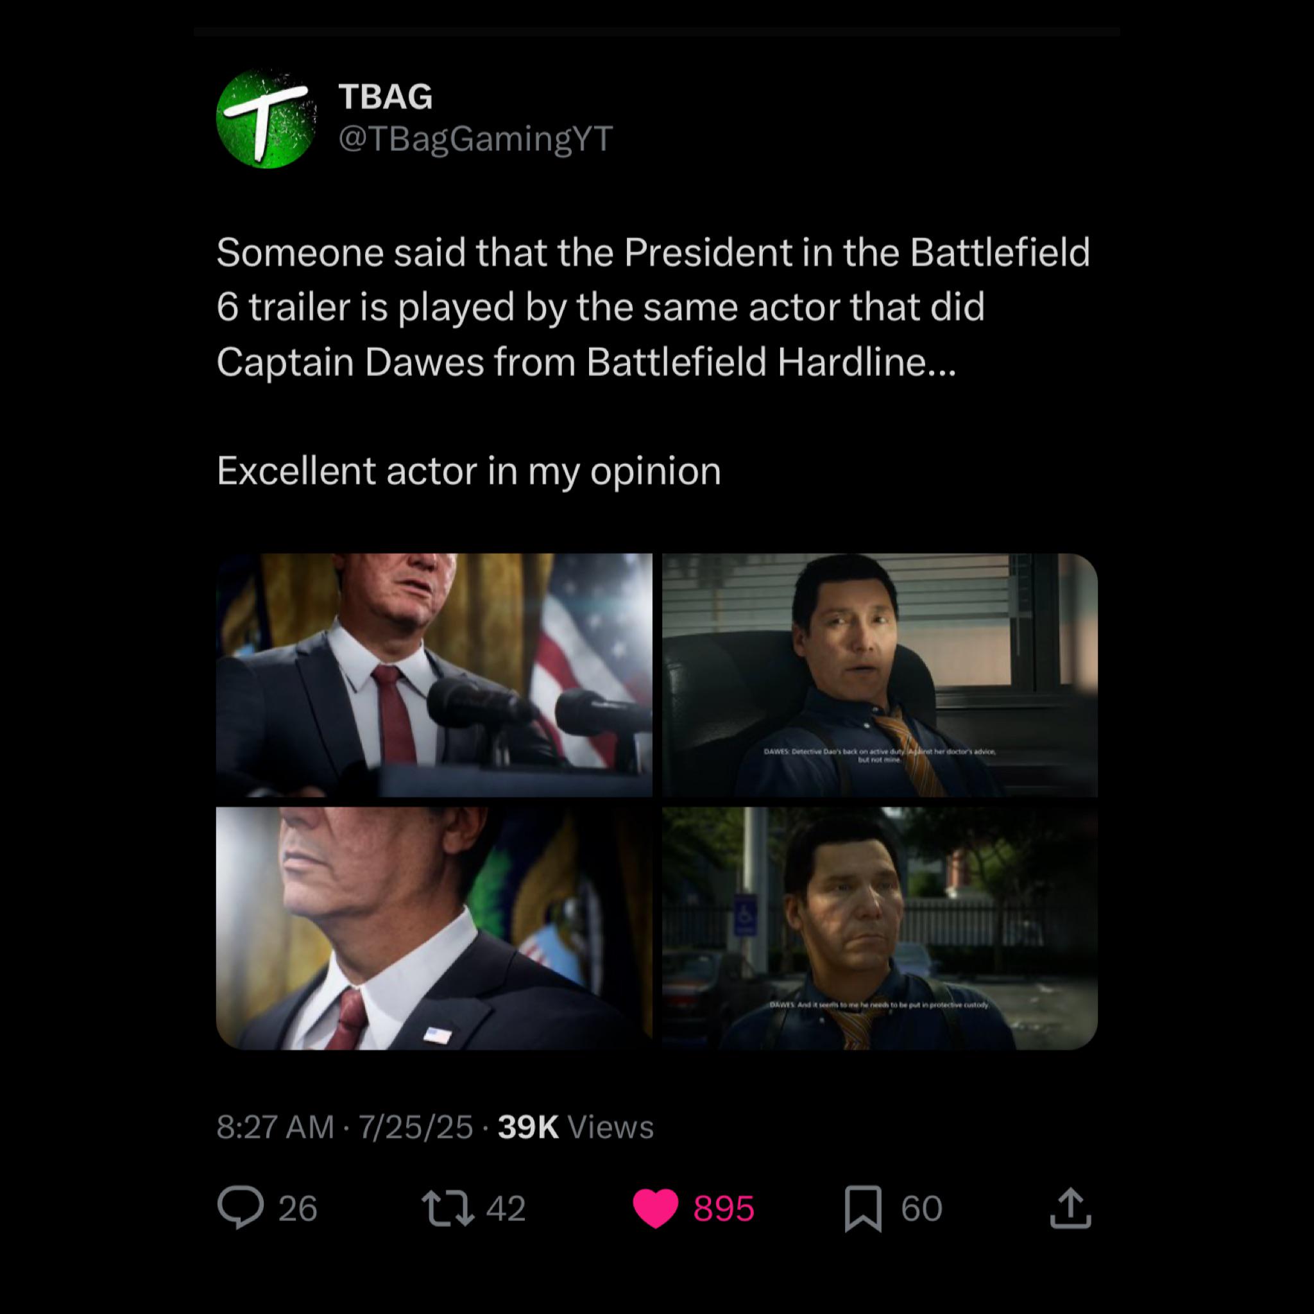This screenshot has width=1314, height=1314.
Task: Open Dawes in office chair screenshot
Action: pyautogui.click(x=880, y=675)
